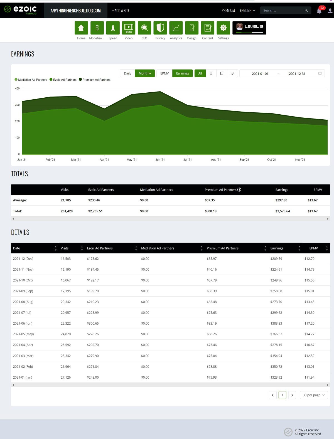The width and height of the screenshot is (334, 439).
Task: Open the SEO magnifier icon
Action: (x=144, y=28)
